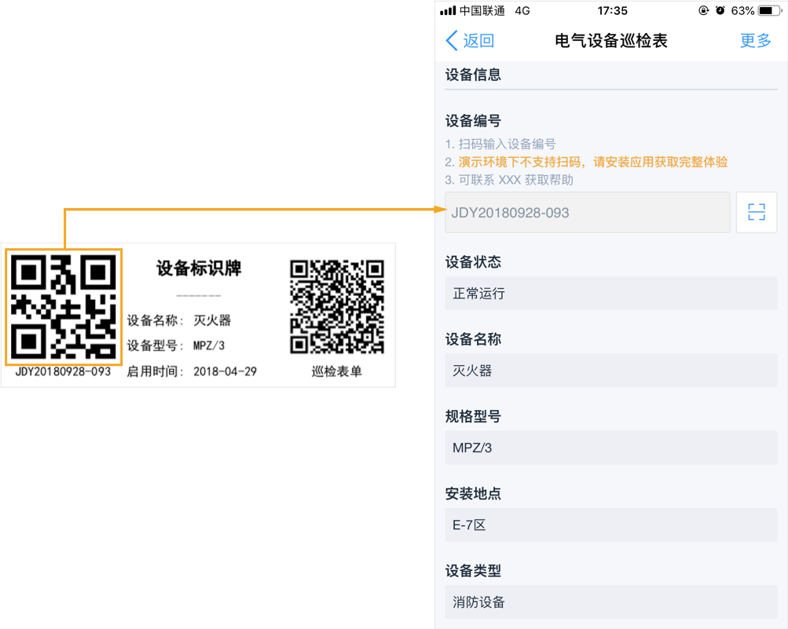Tap the 设备名称 field showing 灭火器
This screenshot has width=788, height=629.
coord(610,371)
